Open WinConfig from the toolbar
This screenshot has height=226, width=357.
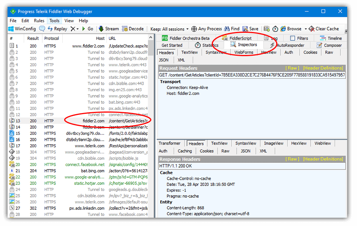tap(22, 29)
